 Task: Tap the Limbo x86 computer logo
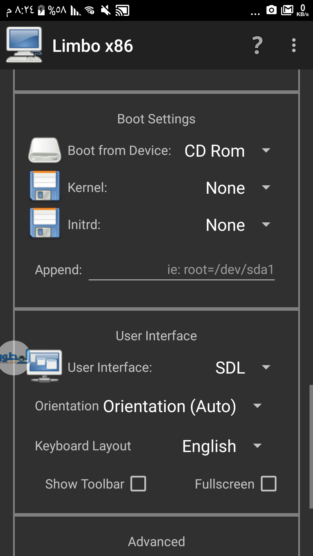click(24, 45)
